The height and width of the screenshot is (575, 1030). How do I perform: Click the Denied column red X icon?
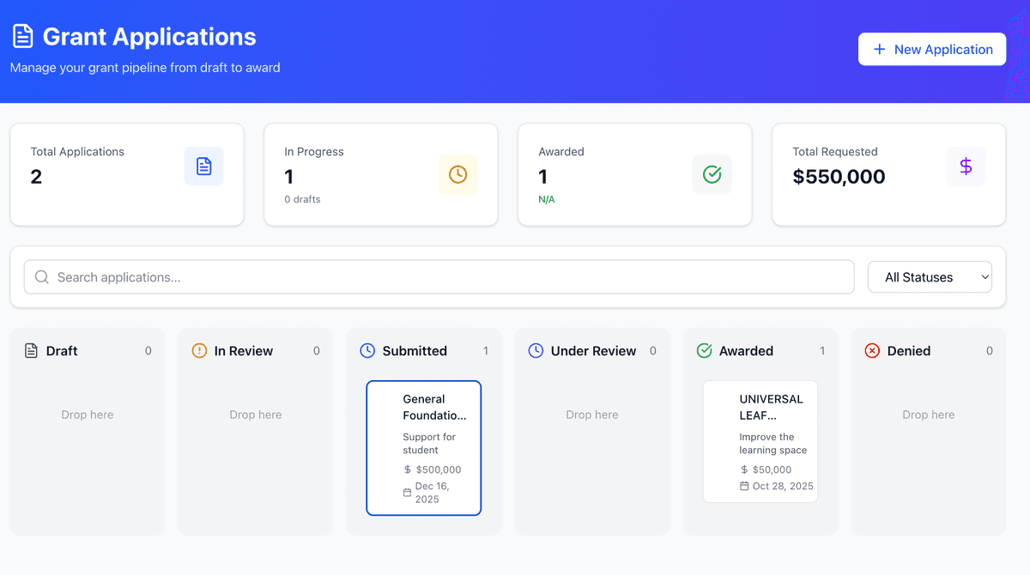(x=872, y=351)
